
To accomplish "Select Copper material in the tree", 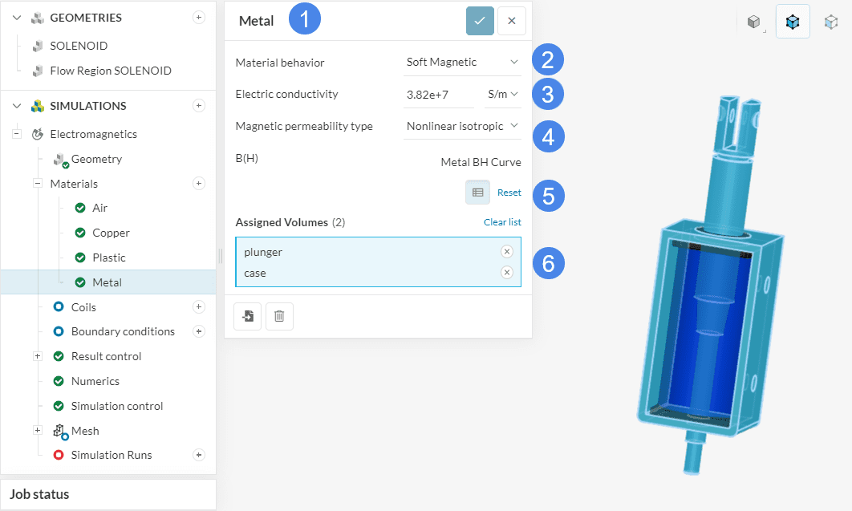I will (111, 233).
